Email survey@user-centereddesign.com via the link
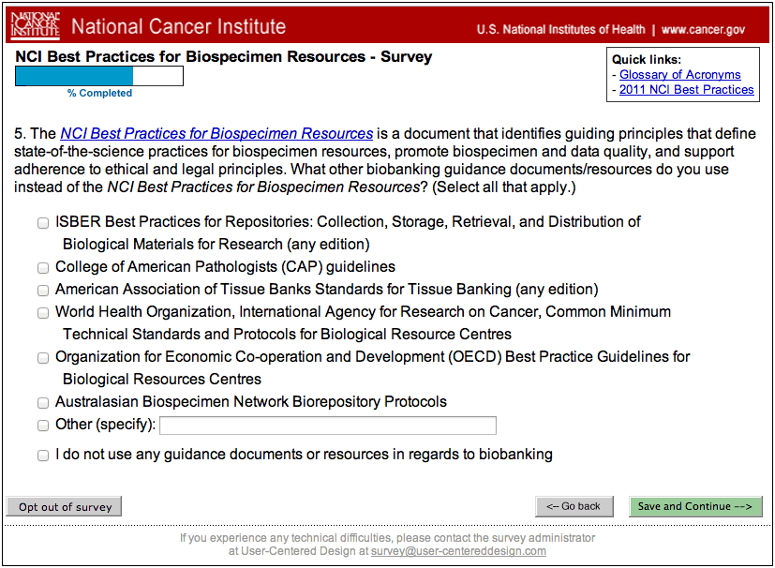This screenshot has height=568, width=775. click(458, 551)
